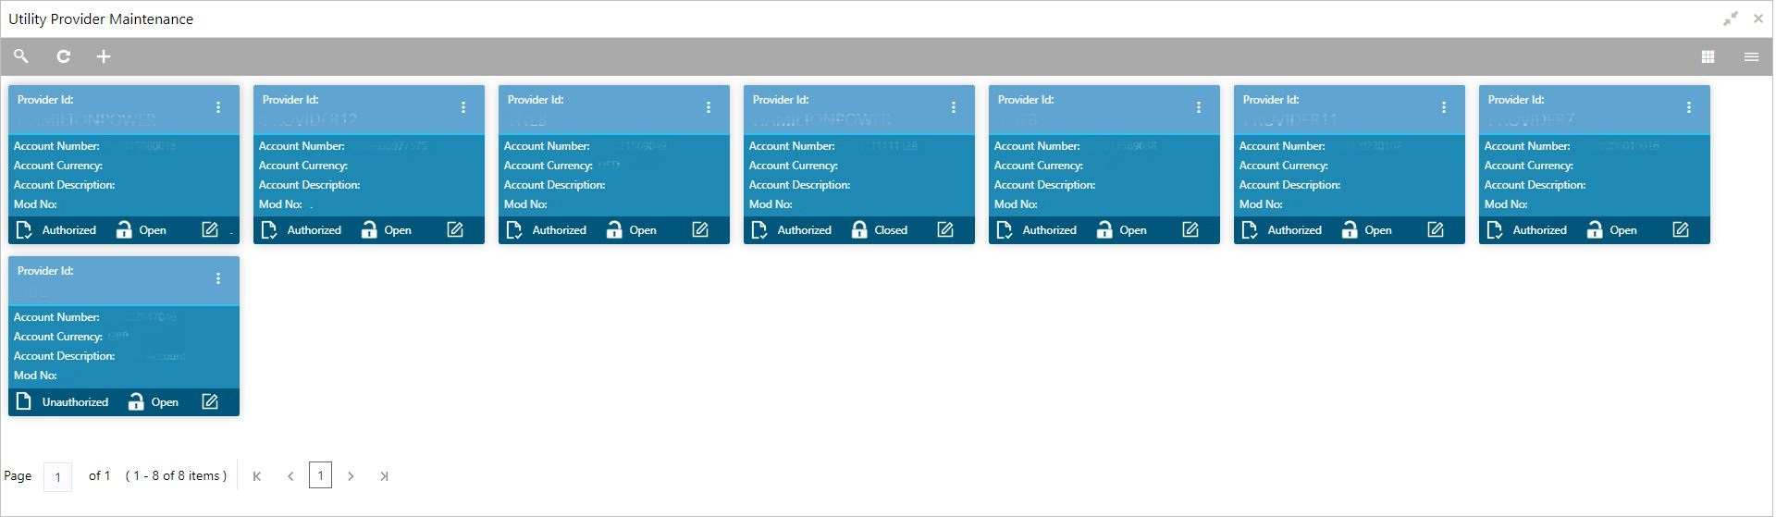Go to the next page
This screenshot has width=1776, height=517.
(351, 476)
